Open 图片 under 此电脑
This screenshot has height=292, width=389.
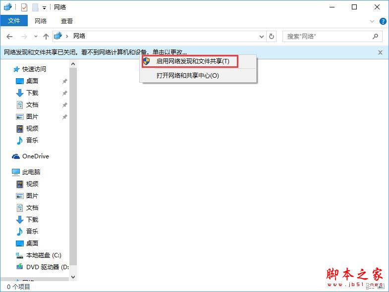click(x=32, y=196)
